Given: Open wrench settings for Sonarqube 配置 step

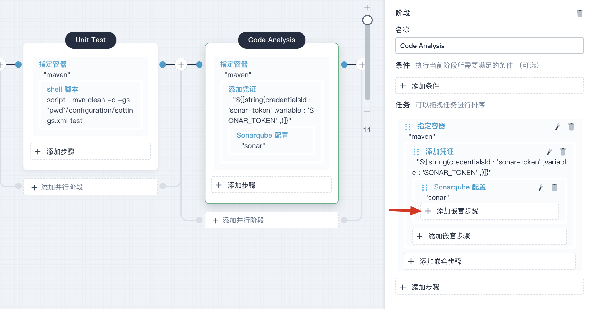Looking at the screenshot, I should pyautogui.click(x=541, y=187).
